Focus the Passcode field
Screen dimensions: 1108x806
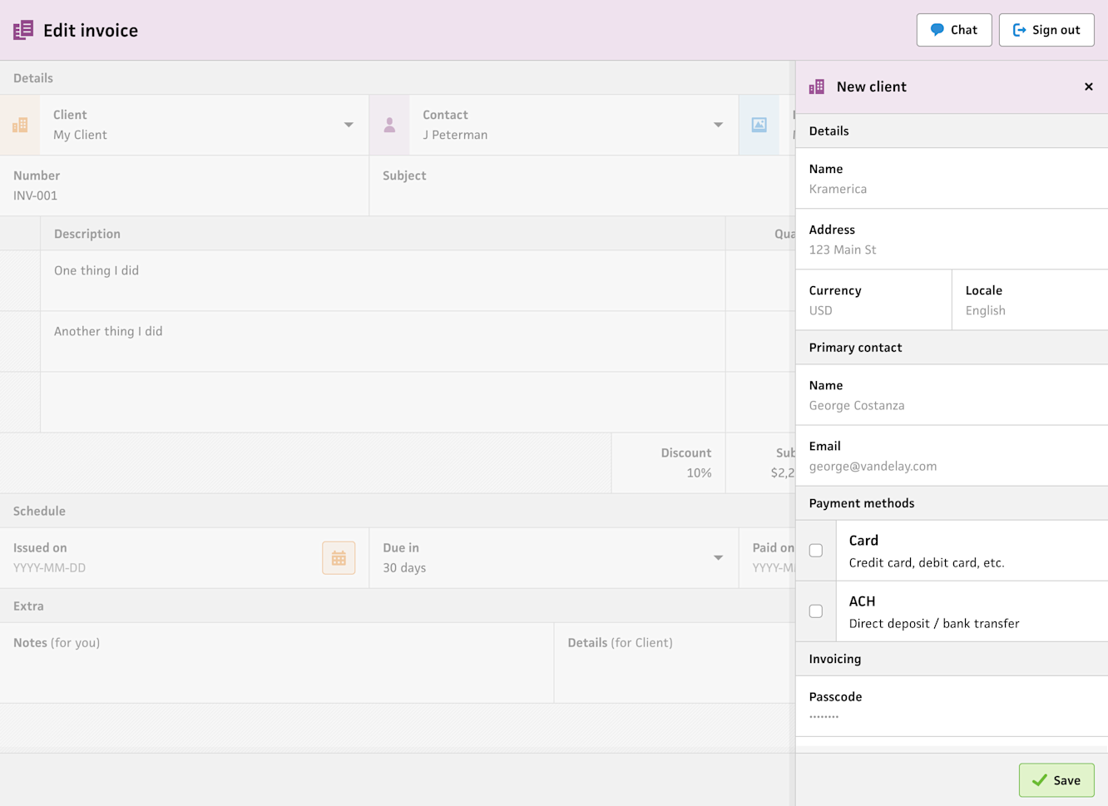click(952, 706)
